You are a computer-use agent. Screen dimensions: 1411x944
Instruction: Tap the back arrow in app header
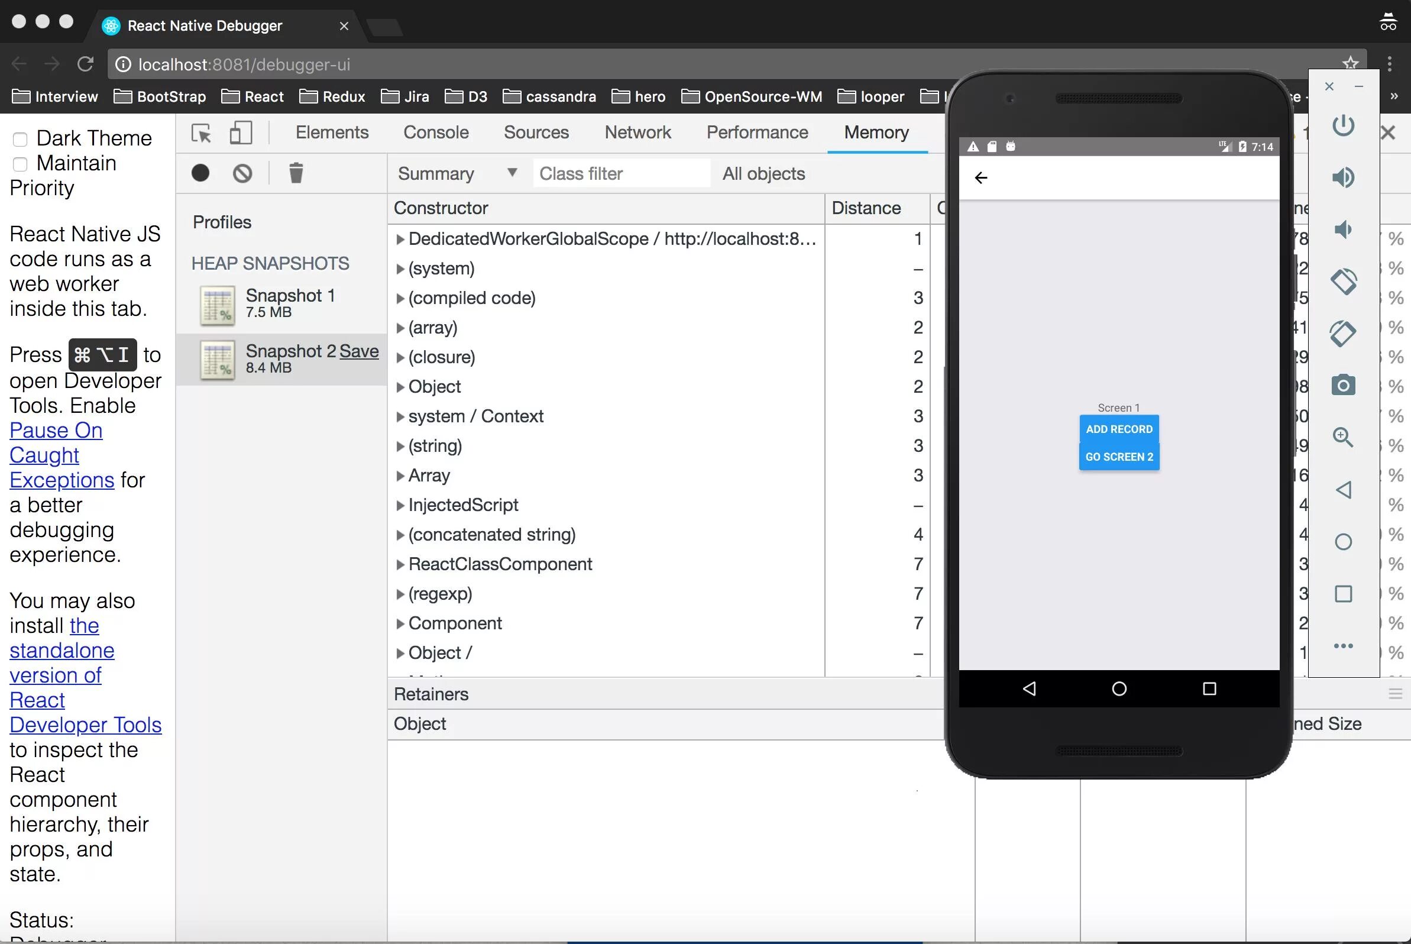(x=981, y=177)
